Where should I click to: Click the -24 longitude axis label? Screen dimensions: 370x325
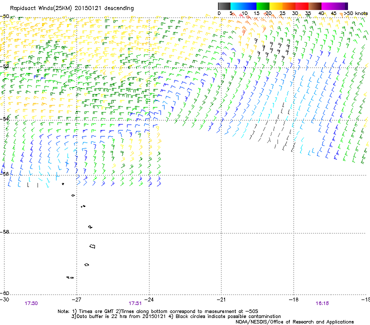[149, 299]
